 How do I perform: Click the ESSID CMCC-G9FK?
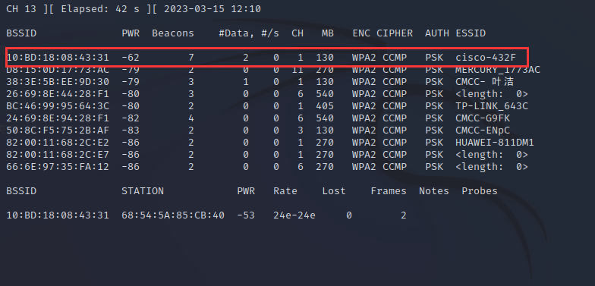(x=483, y=118)
